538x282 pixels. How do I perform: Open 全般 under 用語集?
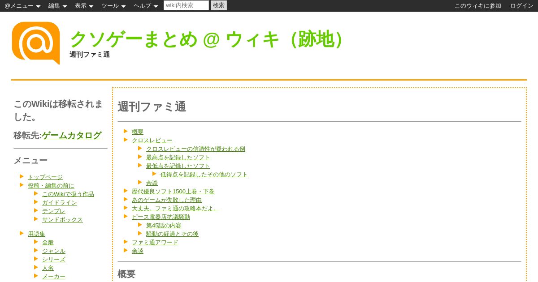48,243
